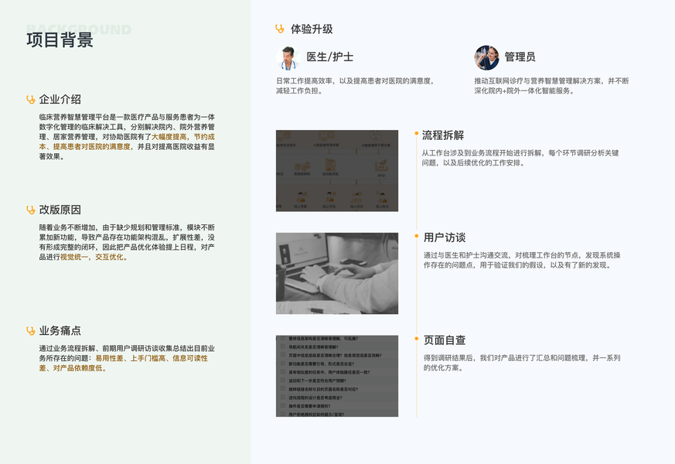Click the 页面自查 heading
The height and width of the screenshot is (464, 675).
pos(445,340)
